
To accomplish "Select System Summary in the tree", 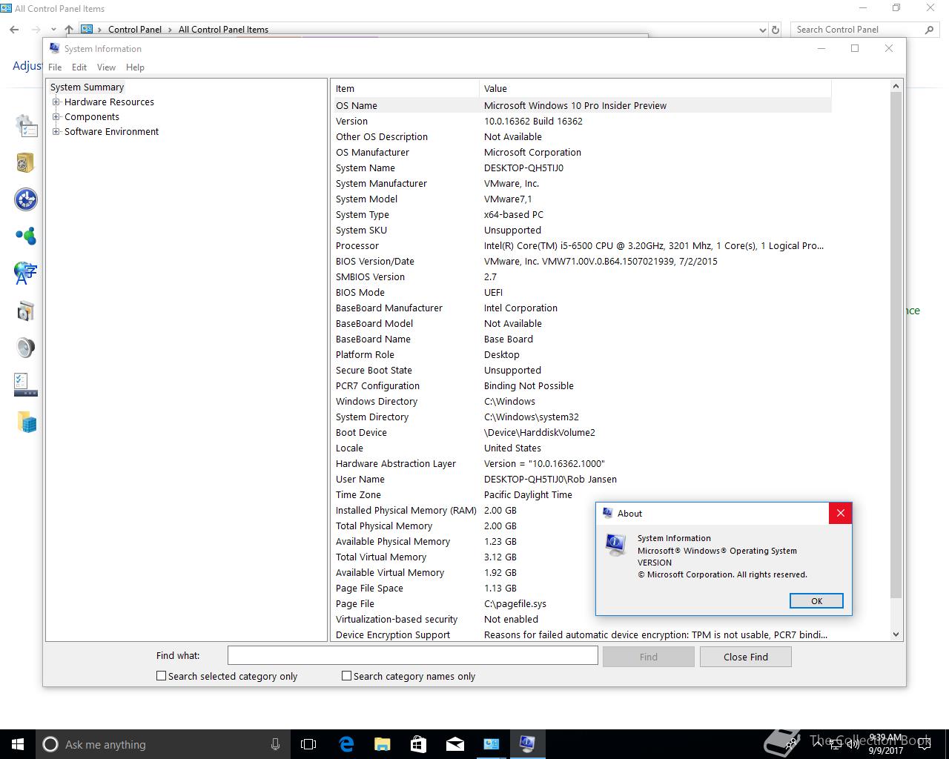I will [x=87, y=87].
